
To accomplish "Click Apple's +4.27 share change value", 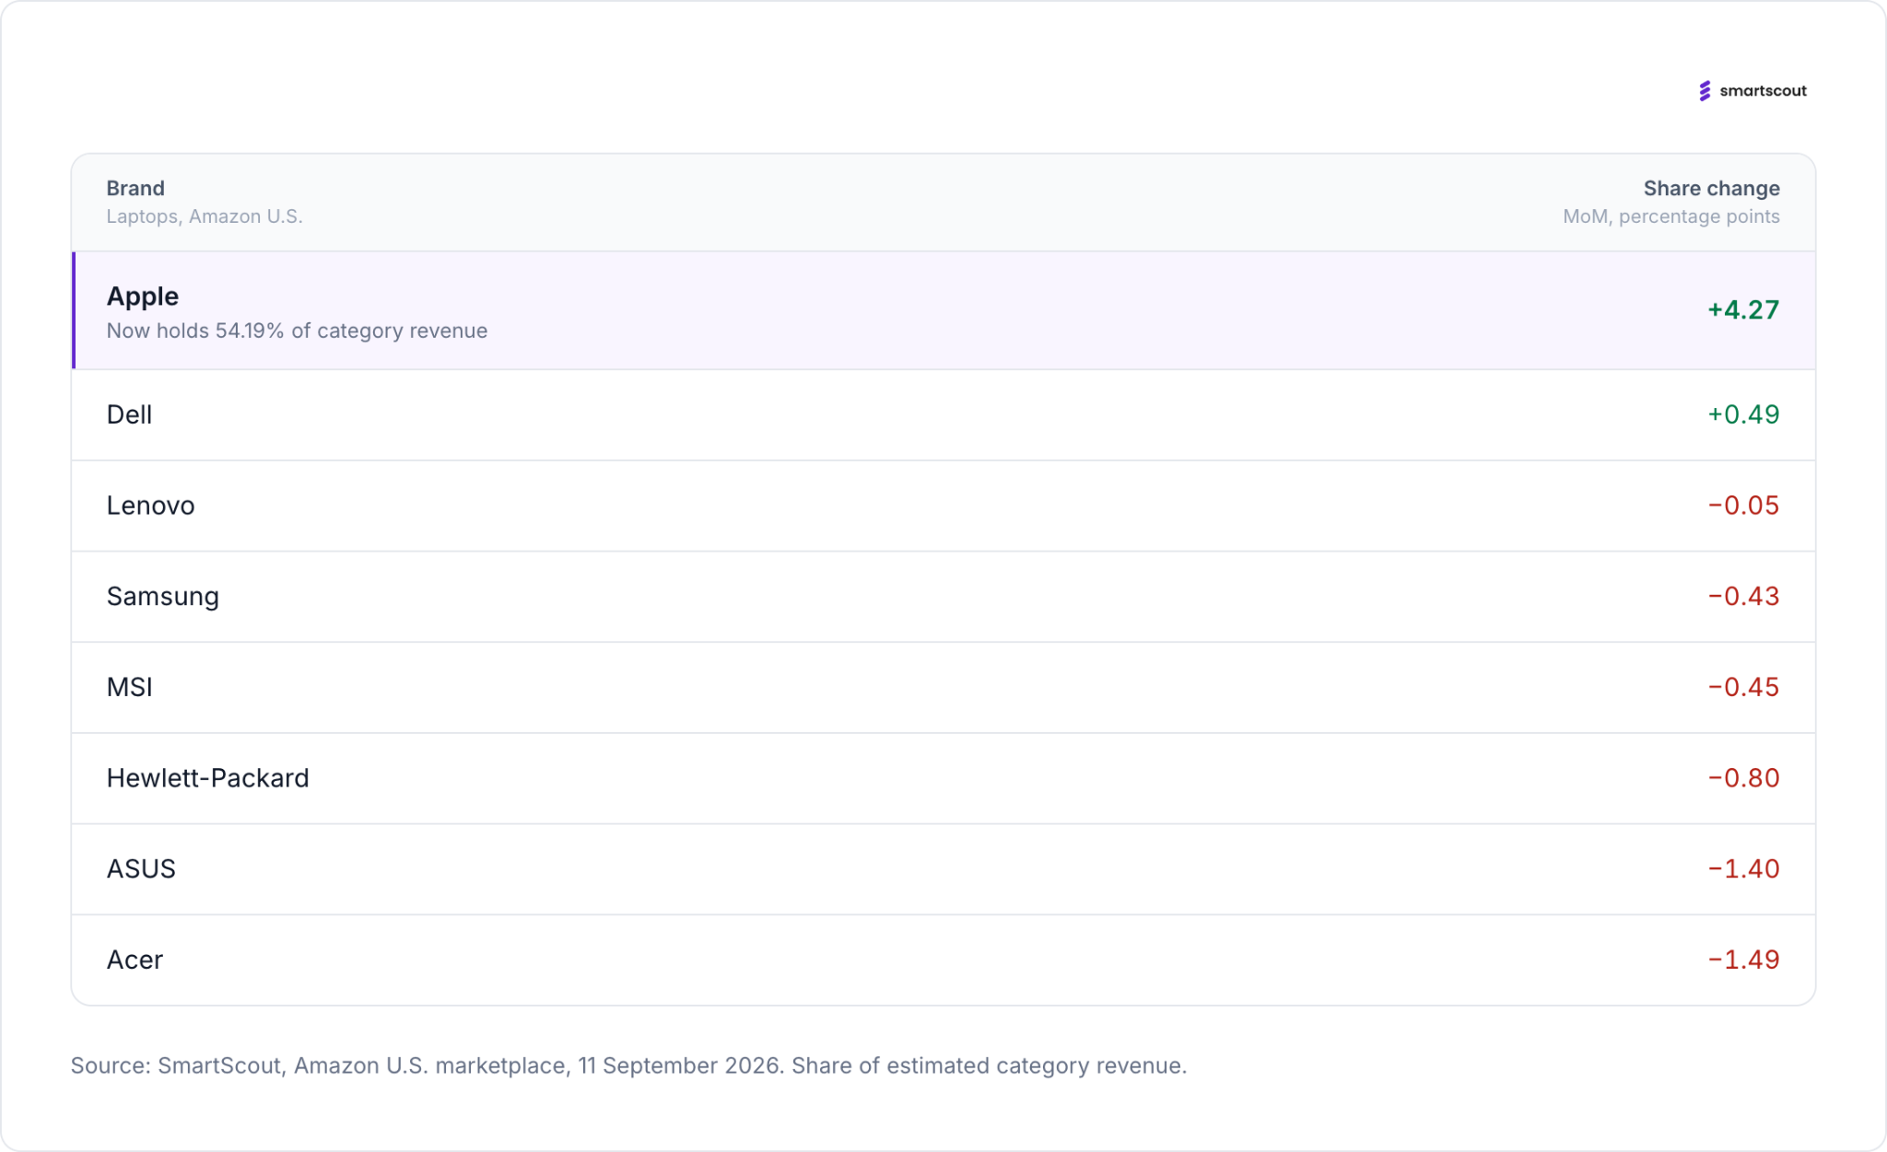I will 1743,309.
